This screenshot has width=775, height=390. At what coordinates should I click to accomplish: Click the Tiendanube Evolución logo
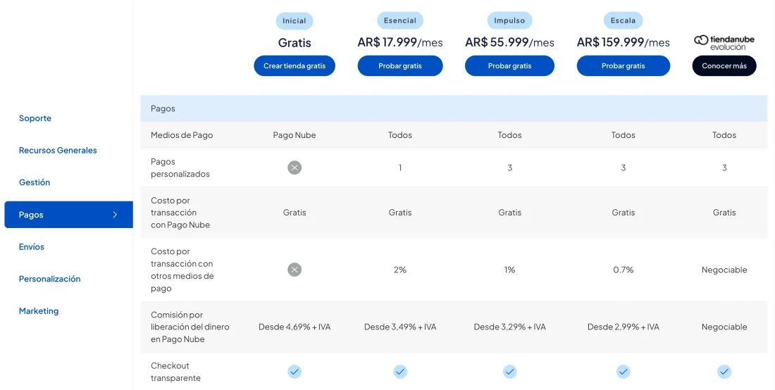(724, 42)
